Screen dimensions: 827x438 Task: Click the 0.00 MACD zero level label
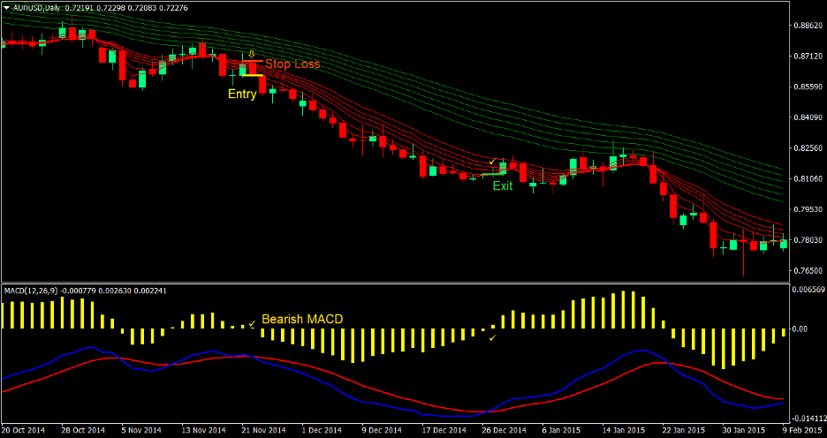coord(800,328)
